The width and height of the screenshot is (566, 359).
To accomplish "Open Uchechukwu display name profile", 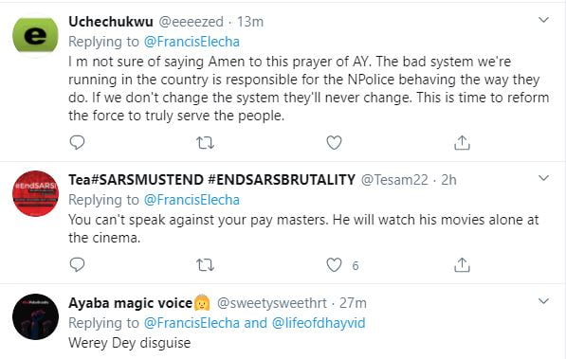I will tap(111, 22).
